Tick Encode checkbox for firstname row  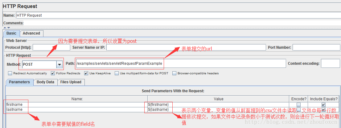coord(298,105)
